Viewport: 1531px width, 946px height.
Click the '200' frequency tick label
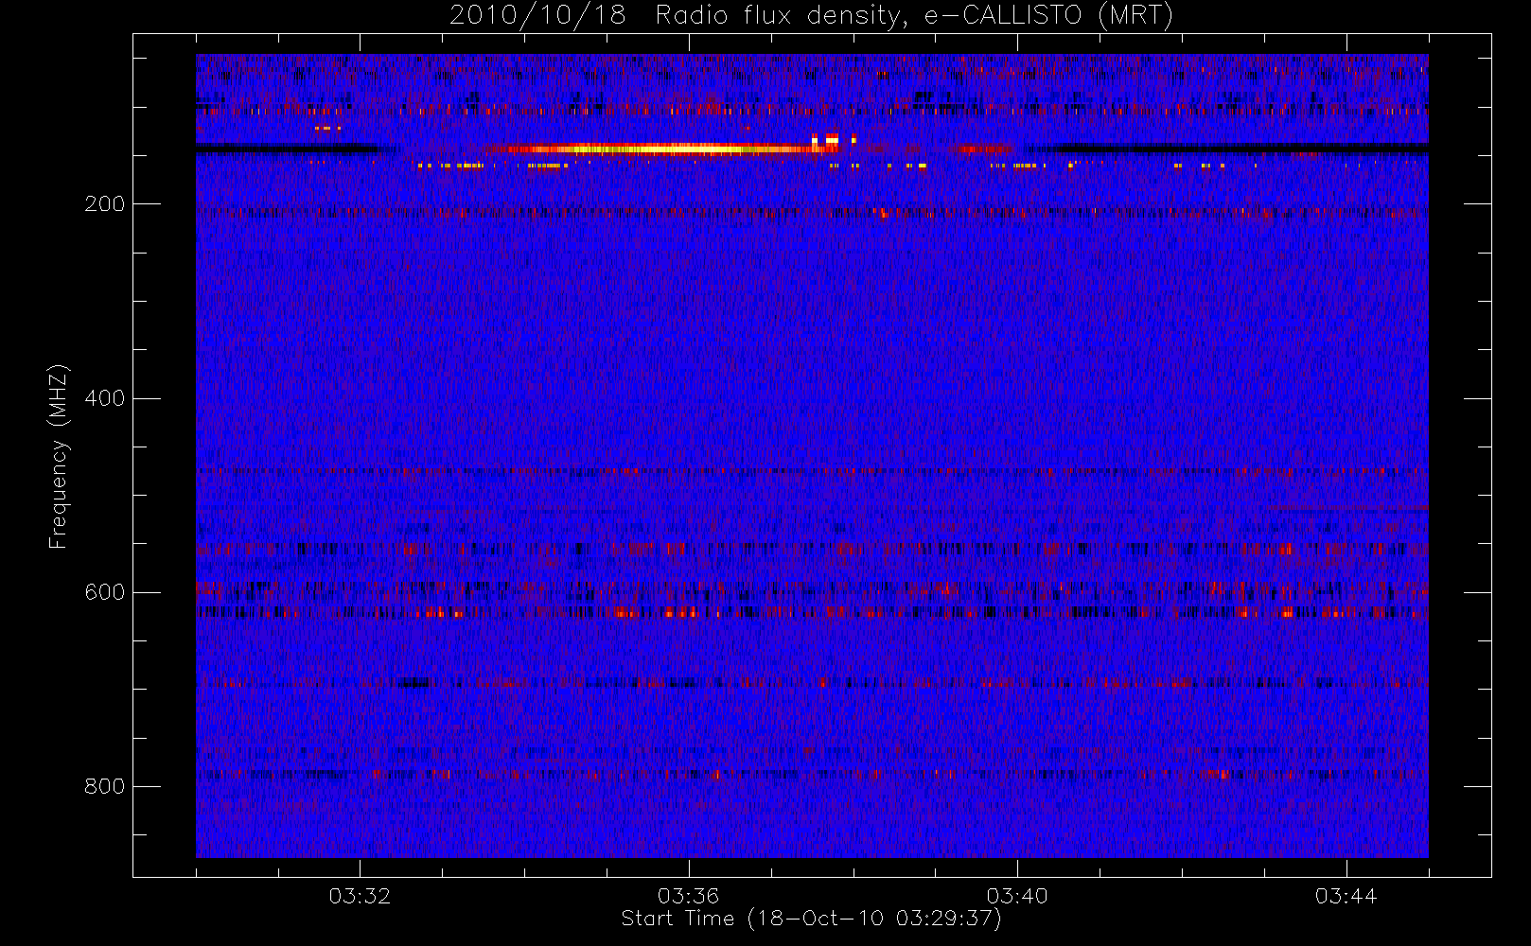click(x=104, y=204)
